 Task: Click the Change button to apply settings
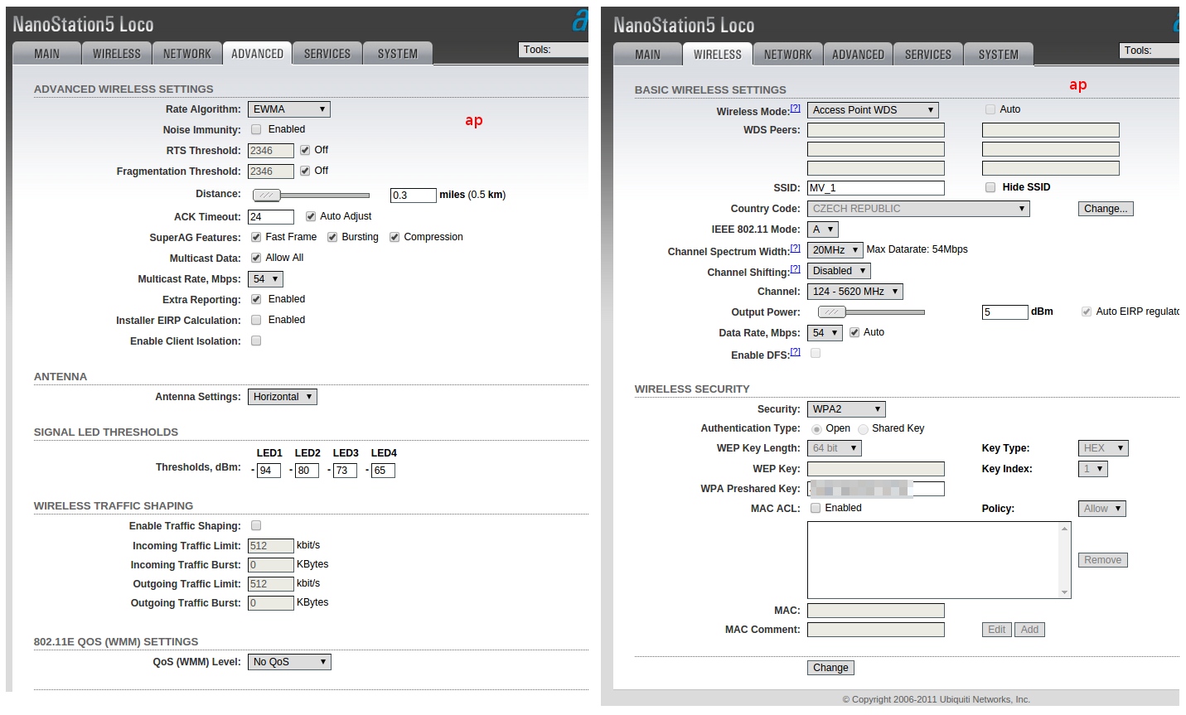pyautogui.click(x=830, y=668)
